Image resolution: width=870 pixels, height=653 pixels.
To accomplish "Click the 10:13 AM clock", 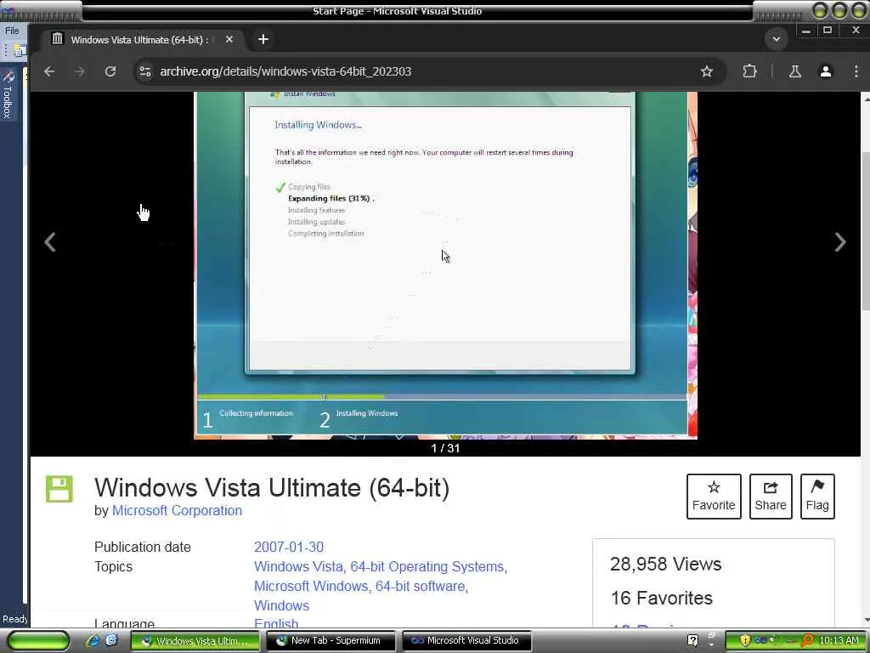I will pos(839,641).
